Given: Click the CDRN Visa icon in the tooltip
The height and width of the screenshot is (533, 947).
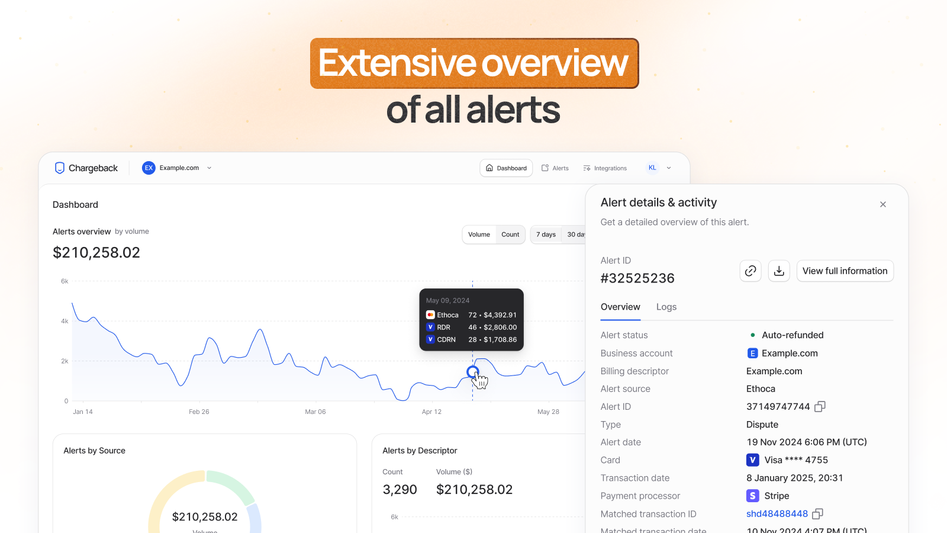Looking at the screenshot, I should point(430,339).
